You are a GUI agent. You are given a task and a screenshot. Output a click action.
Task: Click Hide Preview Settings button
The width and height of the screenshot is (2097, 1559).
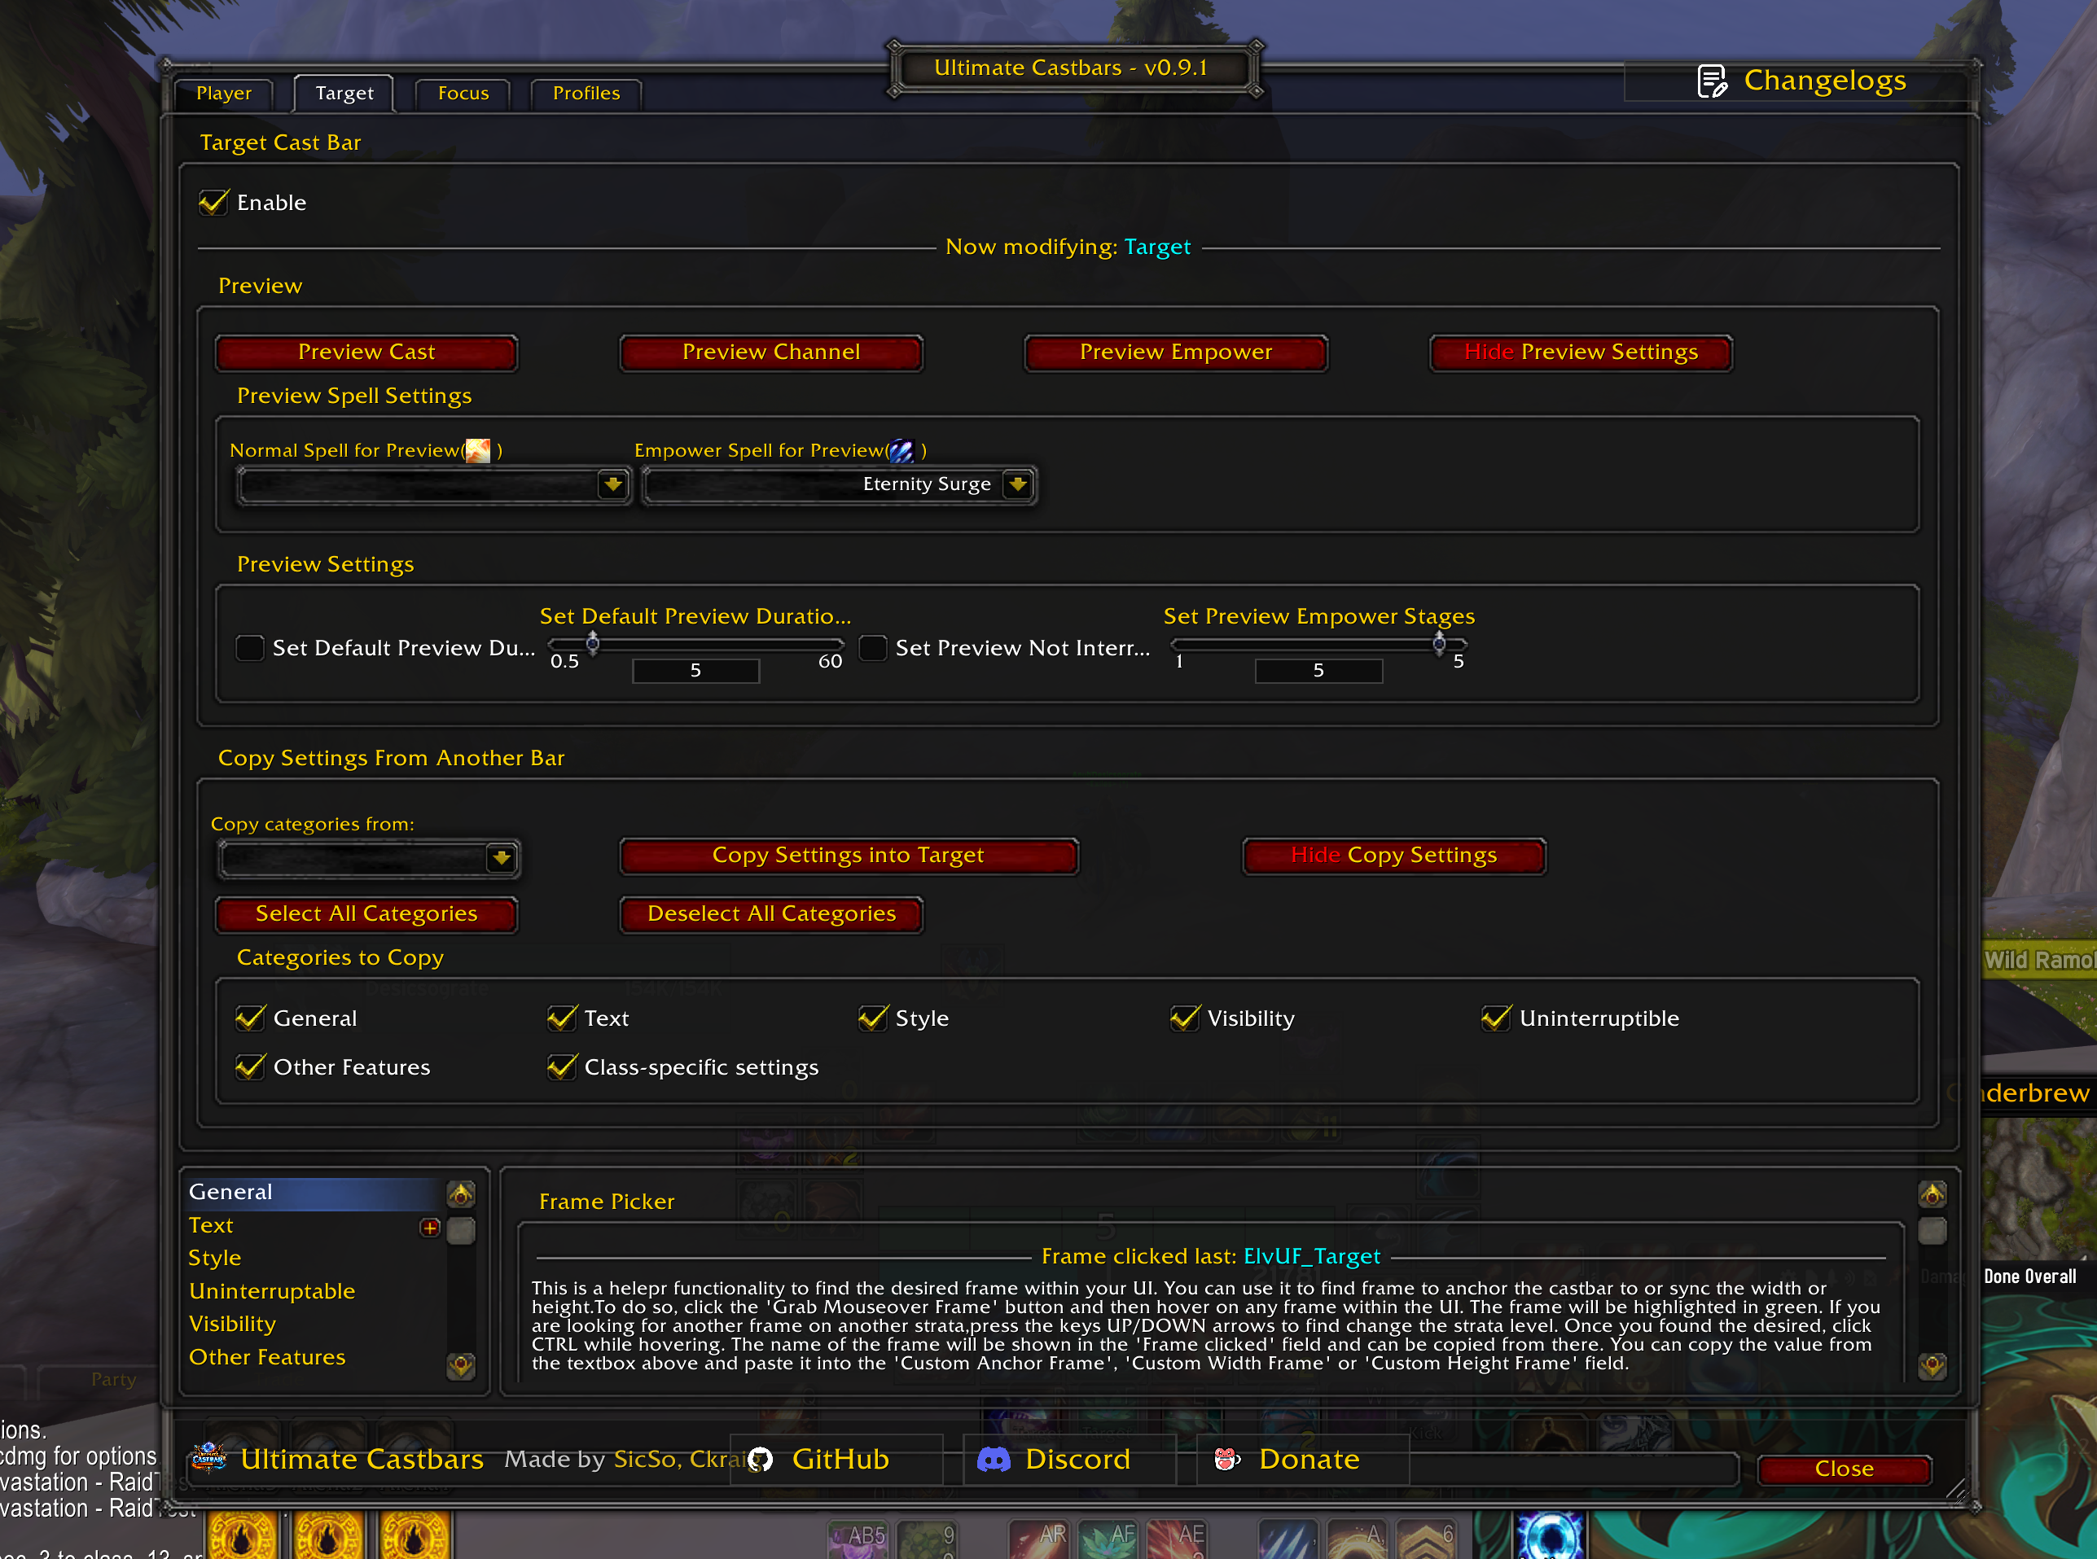1582,353
